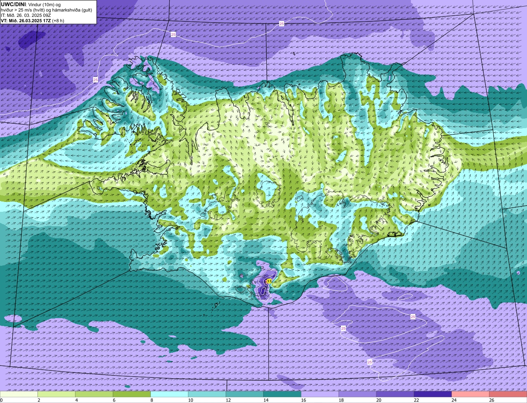
Task: Click the 'IT: Mið. 26. 03. 2025 09Z' line
Action: [26, 15]
